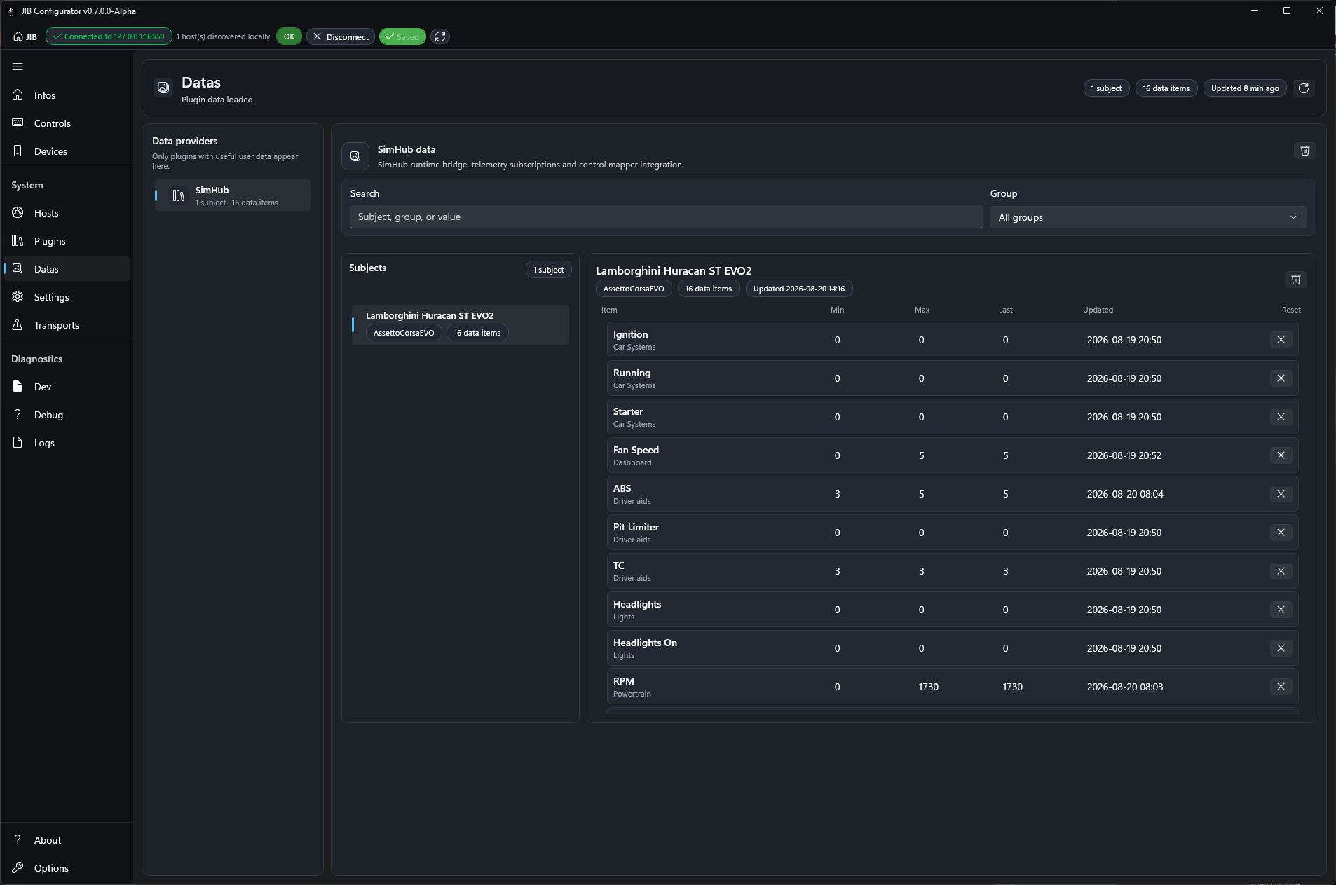The width and height of the screenshot is (1336, 885).
Task: Click the RPM Max value 1730
Action: point(928,687)
